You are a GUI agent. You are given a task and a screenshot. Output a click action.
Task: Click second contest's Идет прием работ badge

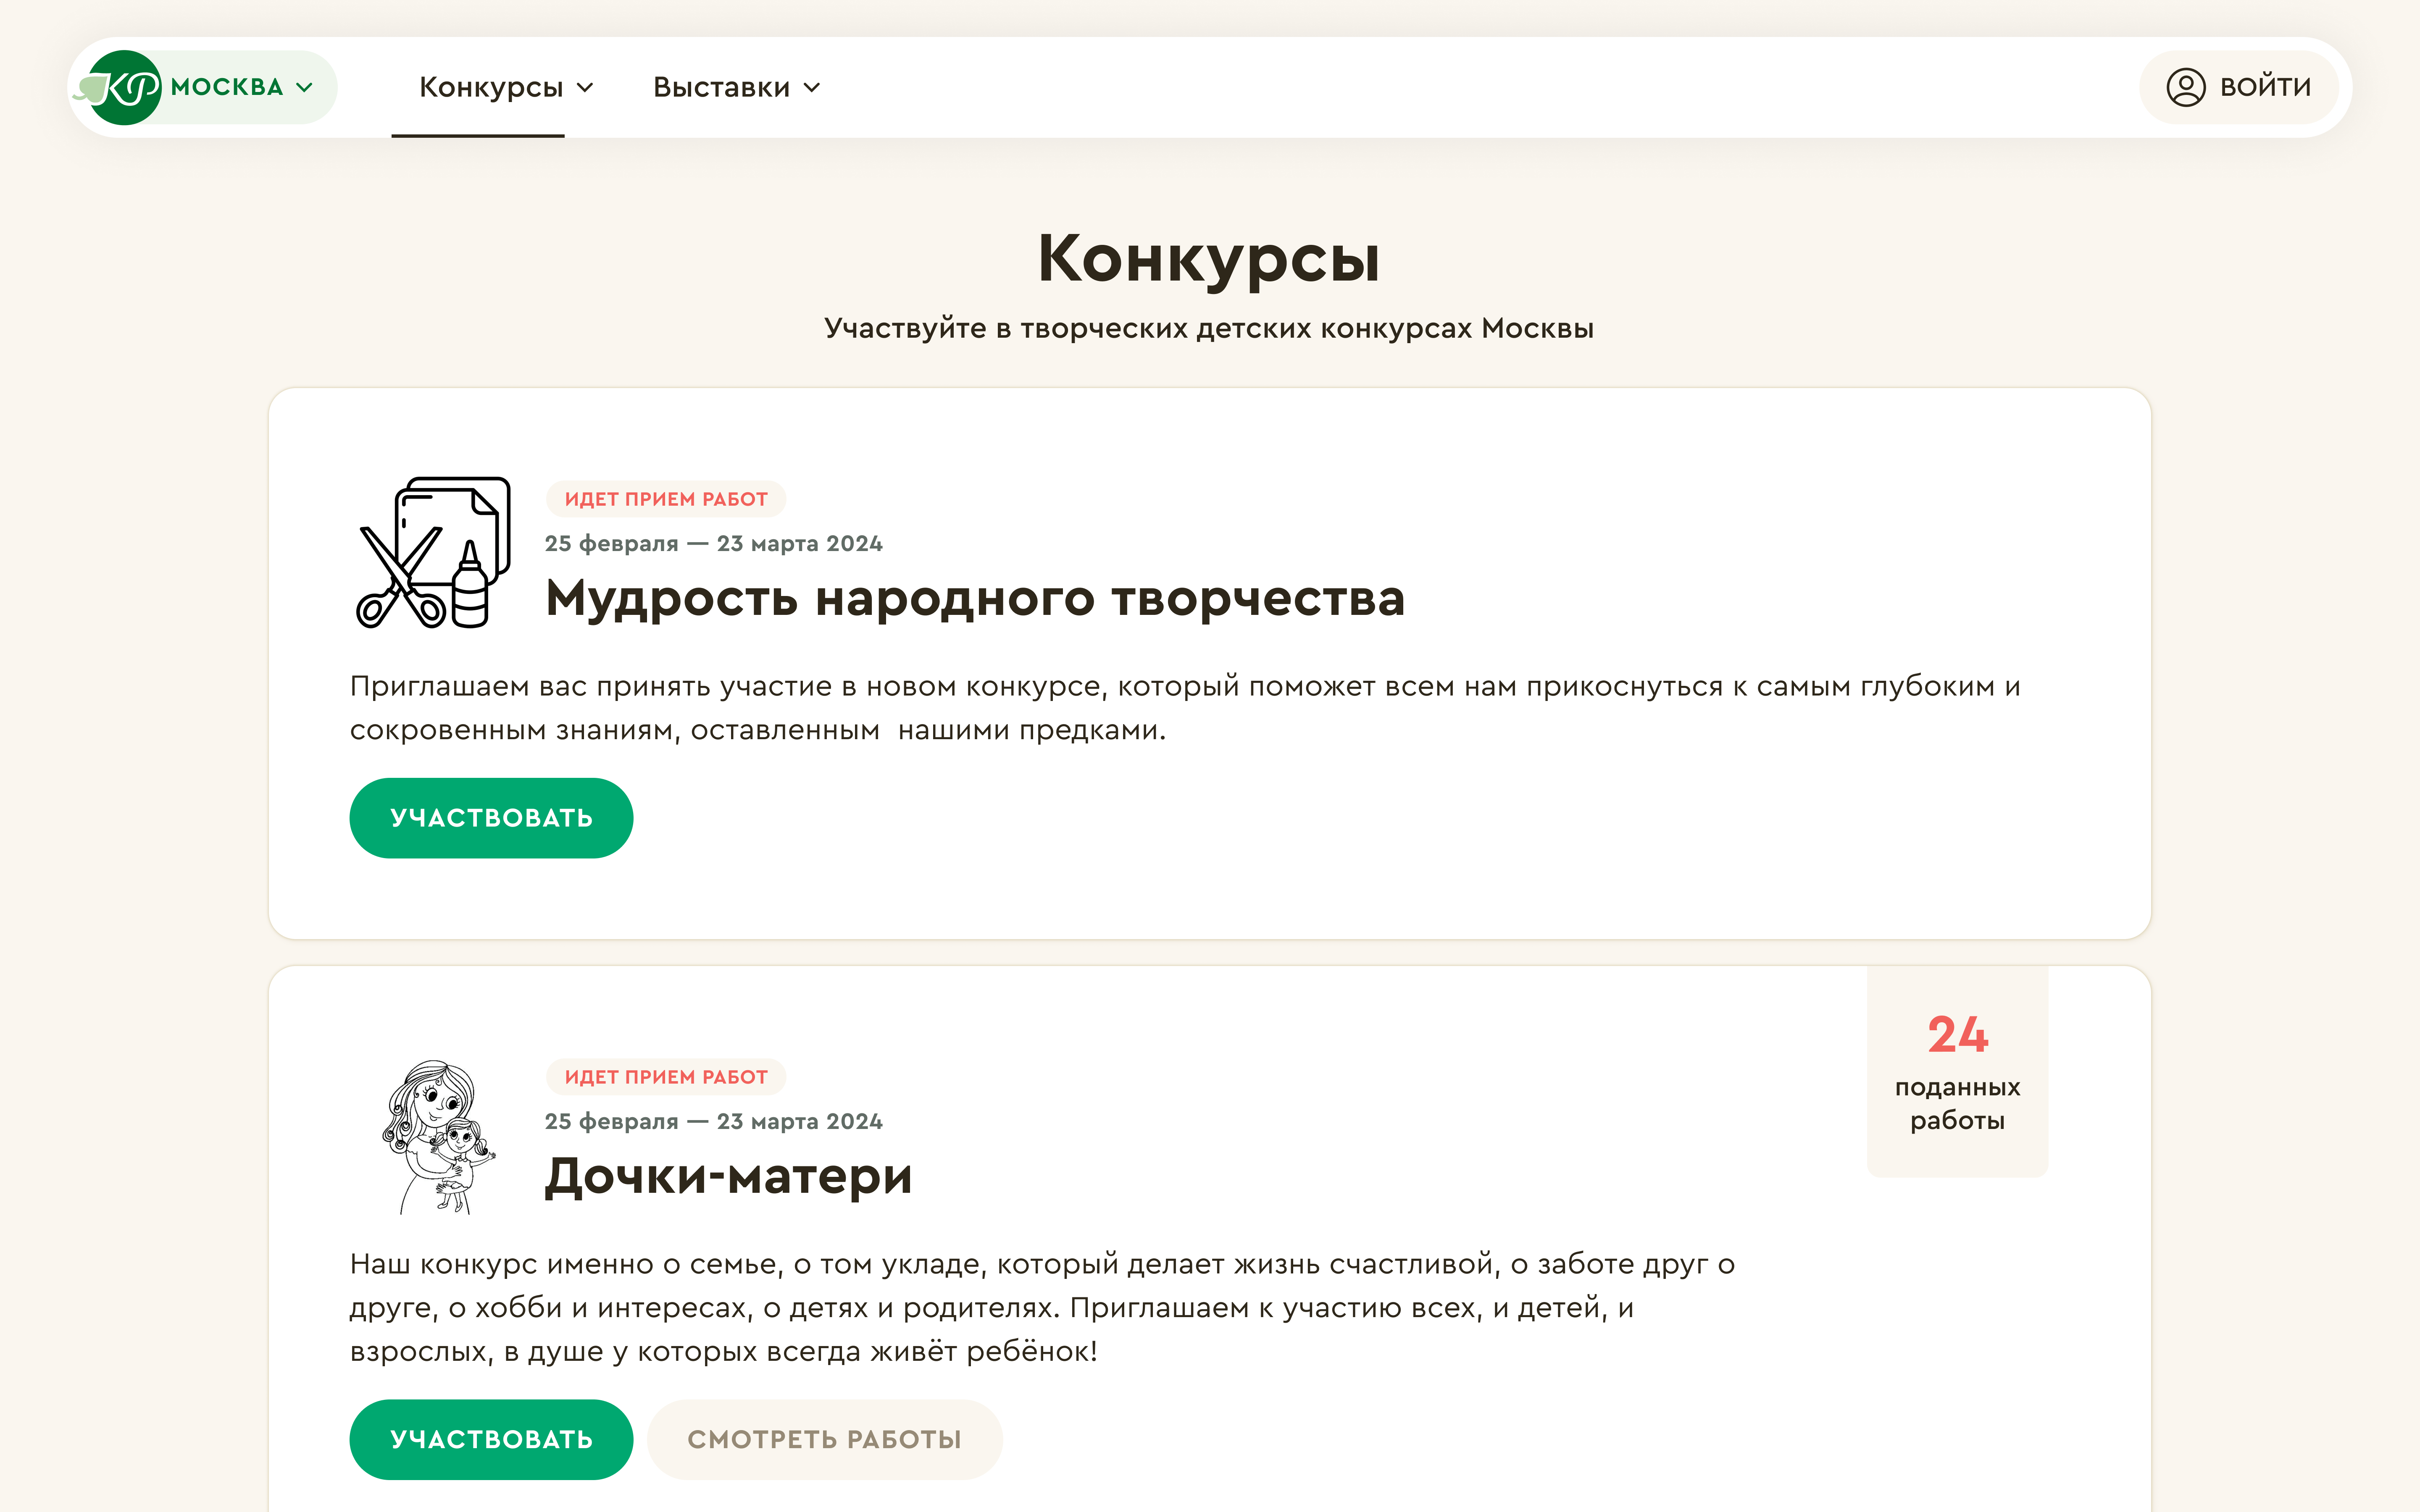coord(666,1077)
